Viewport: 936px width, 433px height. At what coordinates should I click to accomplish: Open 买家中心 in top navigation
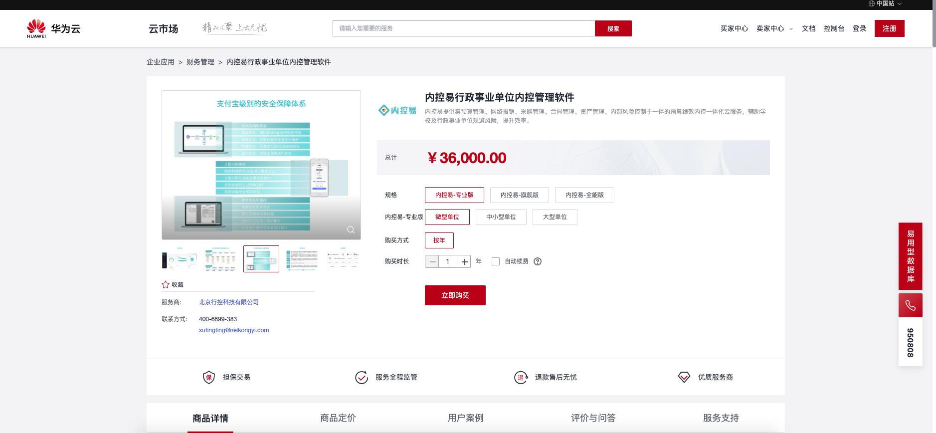pos(734,28)
